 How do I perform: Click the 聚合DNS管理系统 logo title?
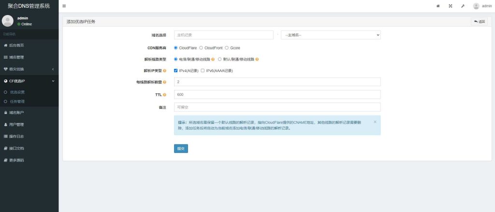29,6
